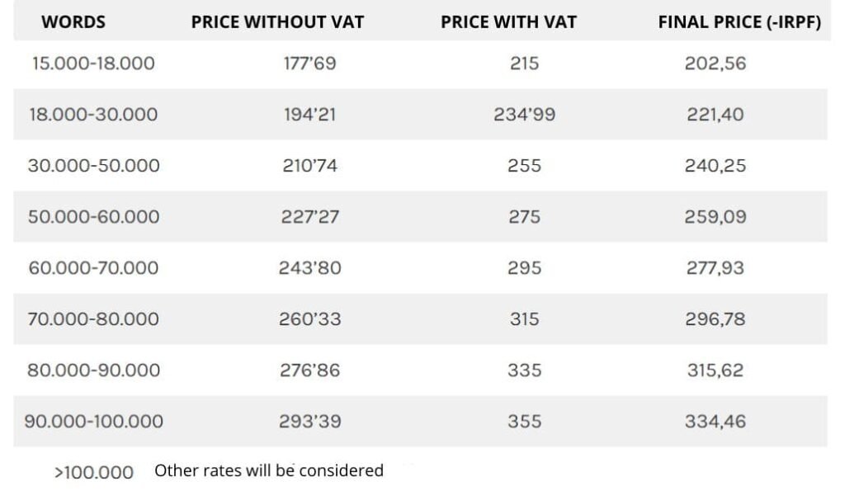Select the 18.000-30.000 words cell
This screenshot has width=845, height=491.
(93, 115)
